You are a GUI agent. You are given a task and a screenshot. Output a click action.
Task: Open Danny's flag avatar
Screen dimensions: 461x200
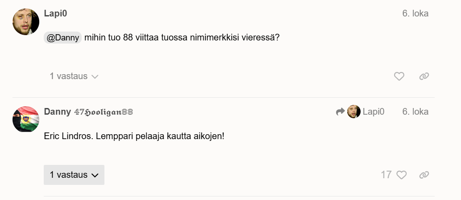tap(26, 119)
